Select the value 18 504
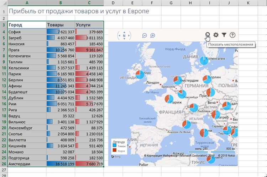The width and height of the screenshot is (267, 177). pyautogui.click(x=89, y=152)
